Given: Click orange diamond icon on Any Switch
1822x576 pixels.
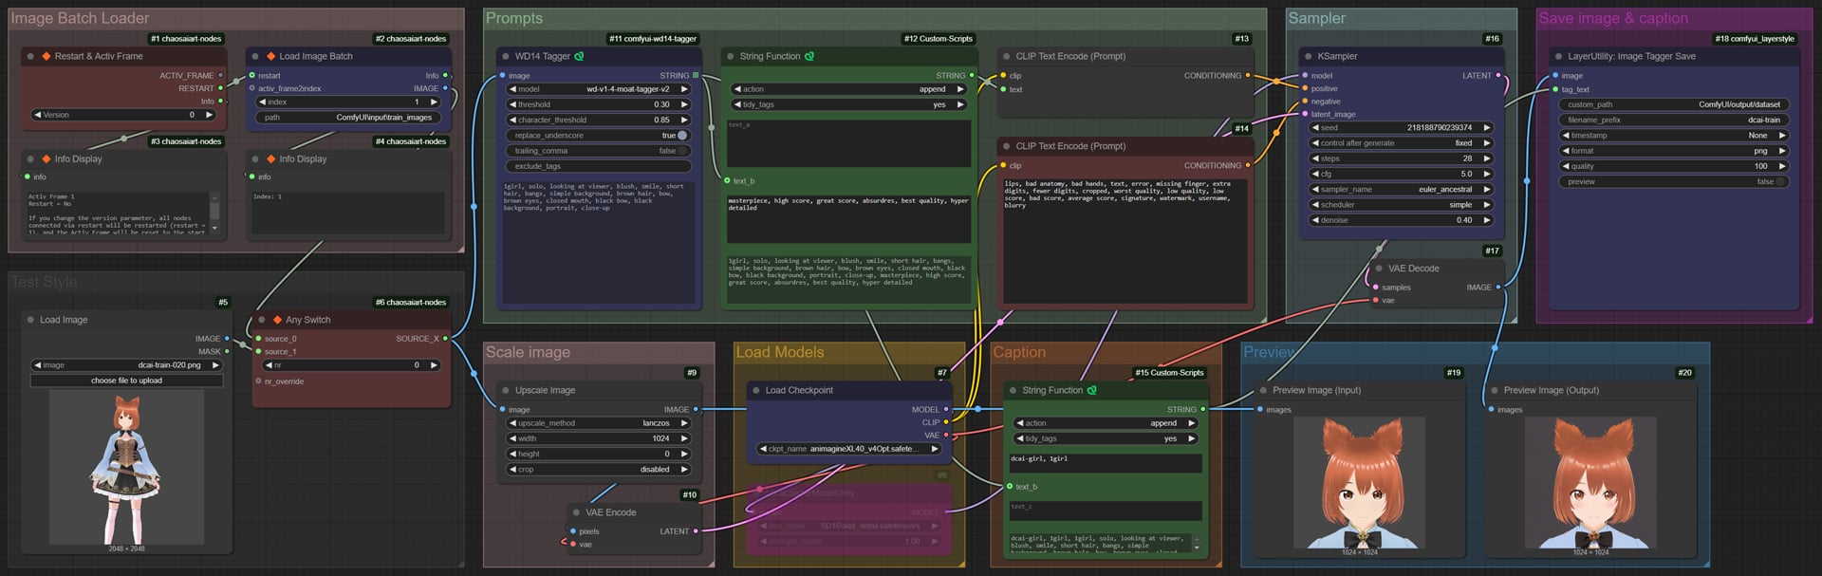Looking at the screenshot, I should point(277,320).
